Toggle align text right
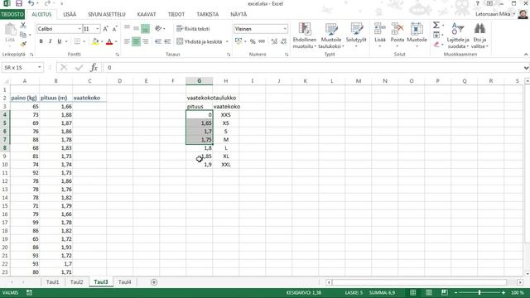Image resolution: width=530 pixels, height=298 pixels. [146, 41]
